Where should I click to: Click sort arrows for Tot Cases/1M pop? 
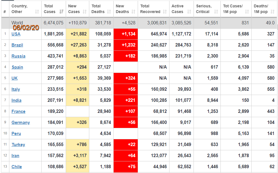(247, 12)
